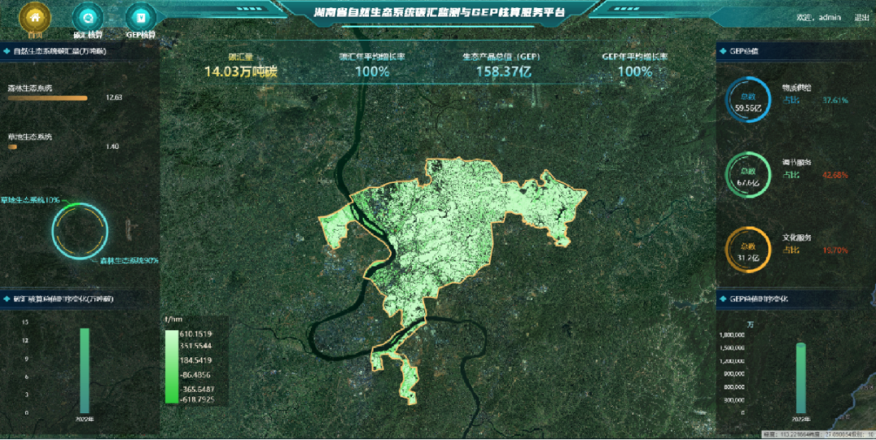This screenshot has width=876, height=440.
Task: Click the 欢迎, admin user label
Action: click(x=819, y=17)
